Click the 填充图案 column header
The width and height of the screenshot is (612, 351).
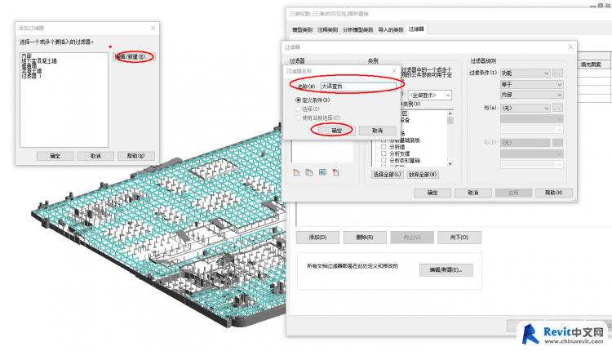[591, 64]
